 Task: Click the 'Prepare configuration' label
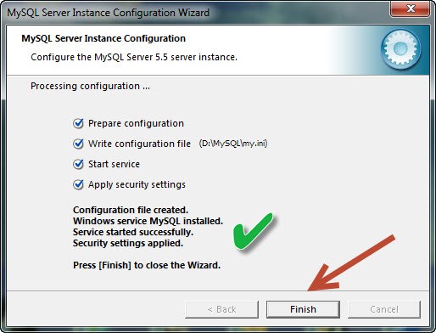136,123
